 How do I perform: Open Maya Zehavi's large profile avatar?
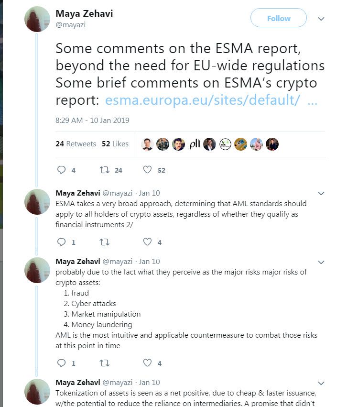pyautogui.click(x=37, y=20)
